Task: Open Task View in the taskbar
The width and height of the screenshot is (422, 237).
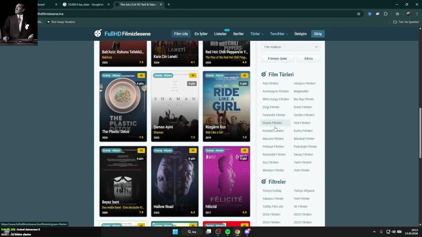Action: [208, 232]
